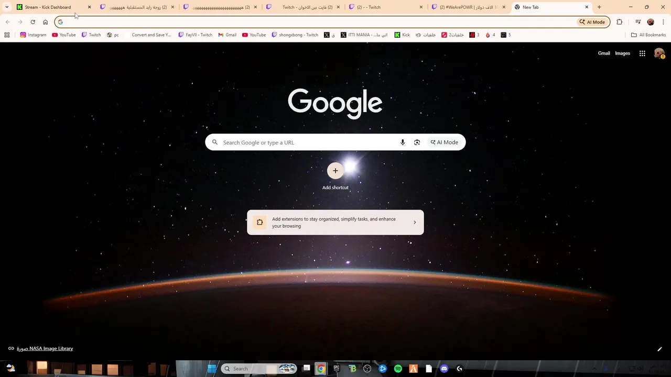Open a new tab with the plus button

(599, 7)
